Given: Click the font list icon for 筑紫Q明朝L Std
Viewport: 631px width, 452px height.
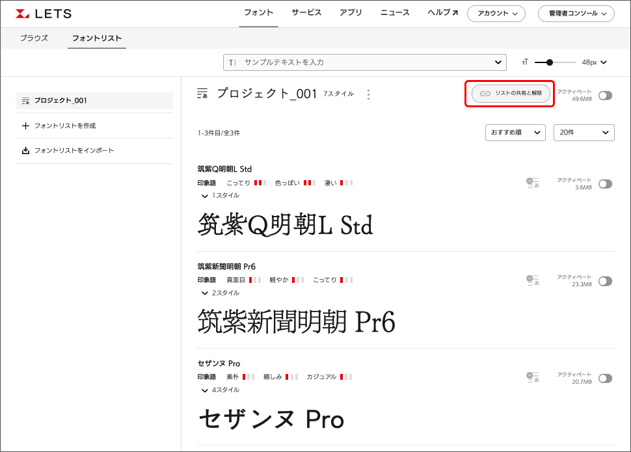Looking at the screenshot, I should coord(532,183).
